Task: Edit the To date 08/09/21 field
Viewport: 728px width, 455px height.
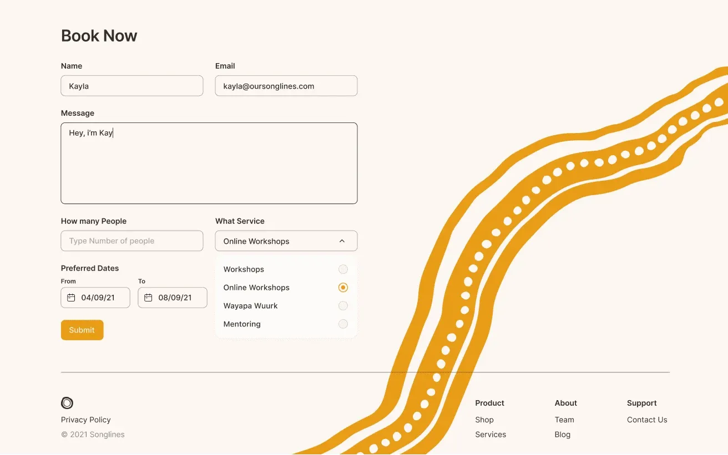Action: tap(173, 298)
